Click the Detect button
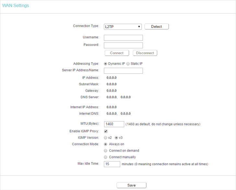This screenshot has width=236, height=190. click(157, 26)
